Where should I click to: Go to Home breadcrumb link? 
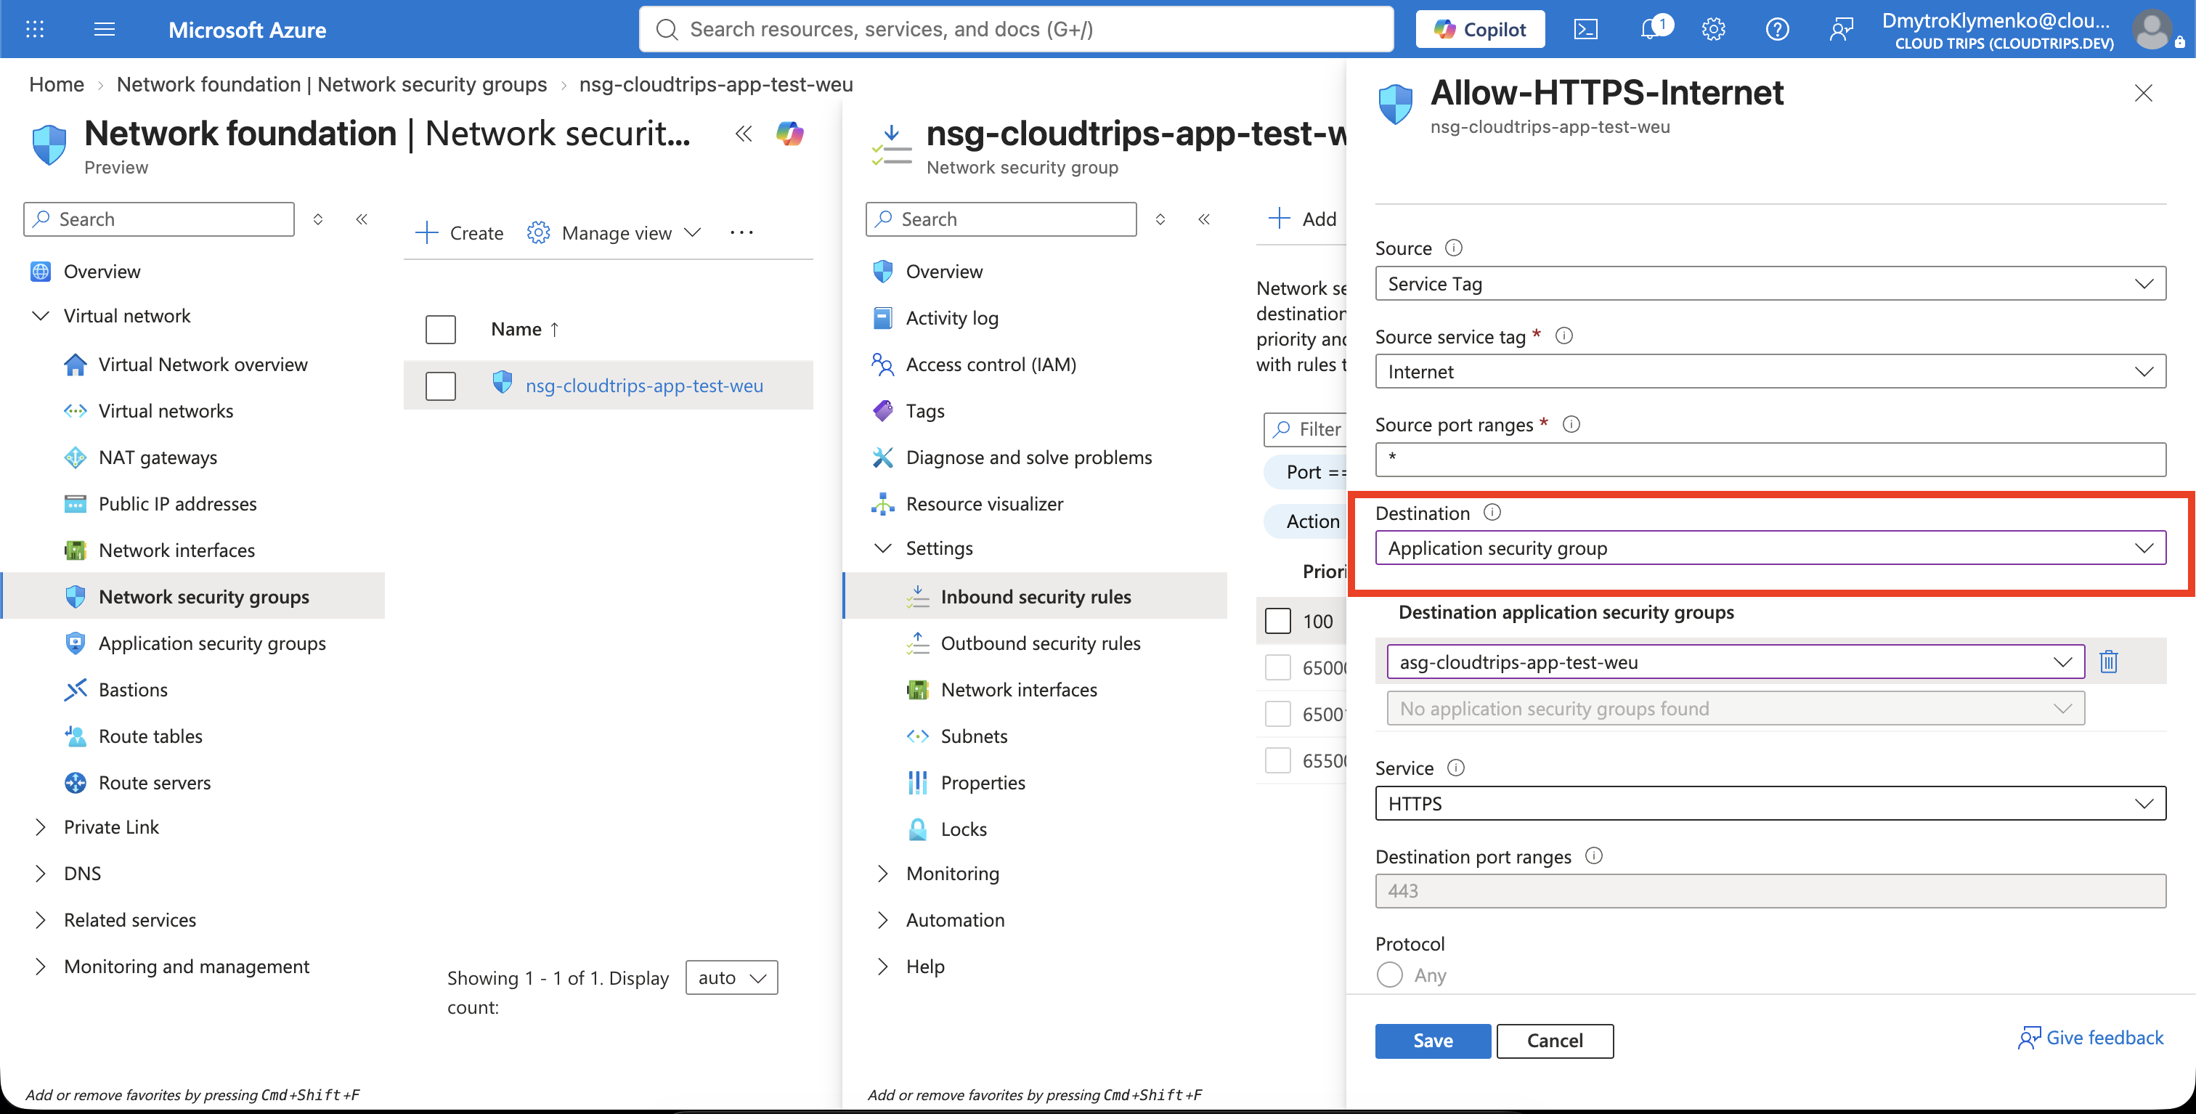(56, 84)
